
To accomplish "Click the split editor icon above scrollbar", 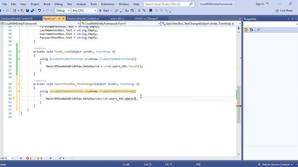I will [239, 28].
